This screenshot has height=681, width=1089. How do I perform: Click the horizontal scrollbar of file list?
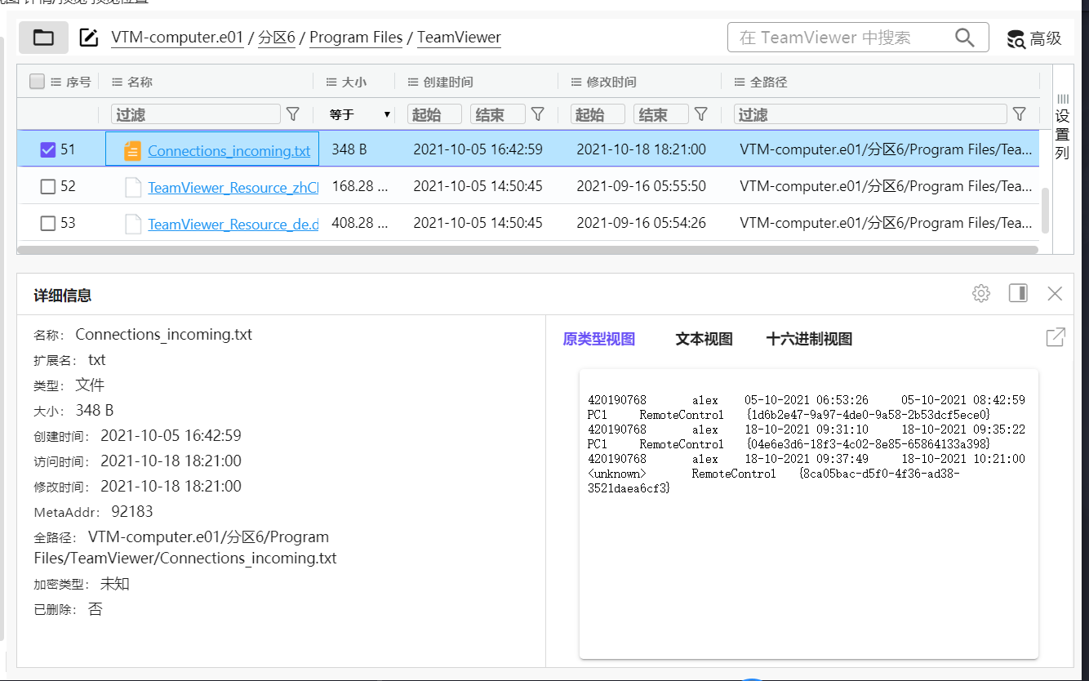pos(527,250)
